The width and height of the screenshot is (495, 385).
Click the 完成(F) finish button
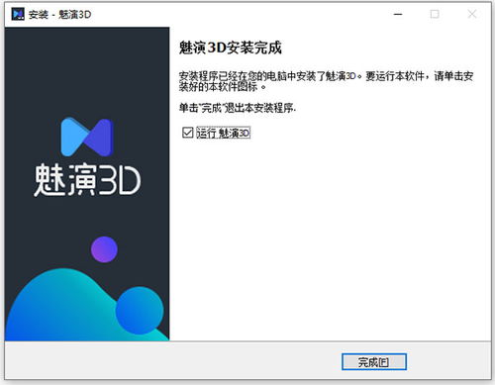click(374, 362)
